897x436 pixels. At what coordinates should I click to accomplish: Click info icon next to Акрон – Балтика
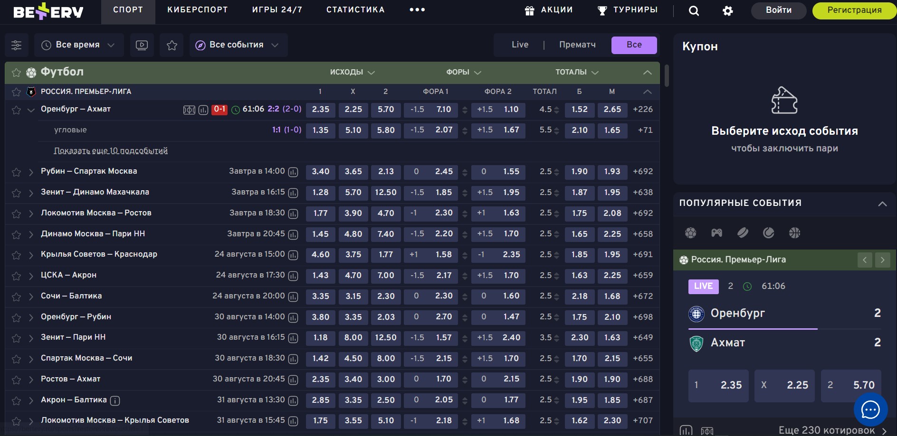[115, 401]
